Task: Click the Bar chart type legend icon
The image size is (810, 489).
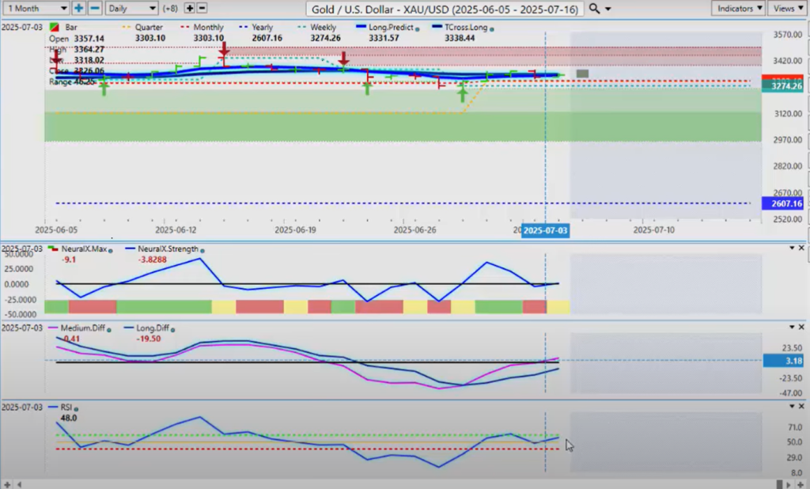Action: [53, 28]
